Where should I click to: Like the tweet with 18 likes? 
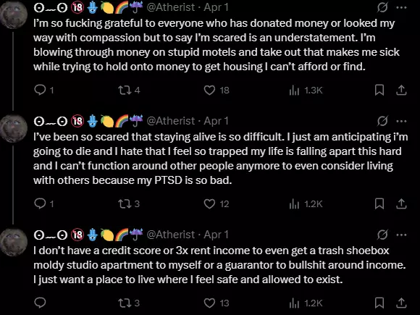point(209,91)
